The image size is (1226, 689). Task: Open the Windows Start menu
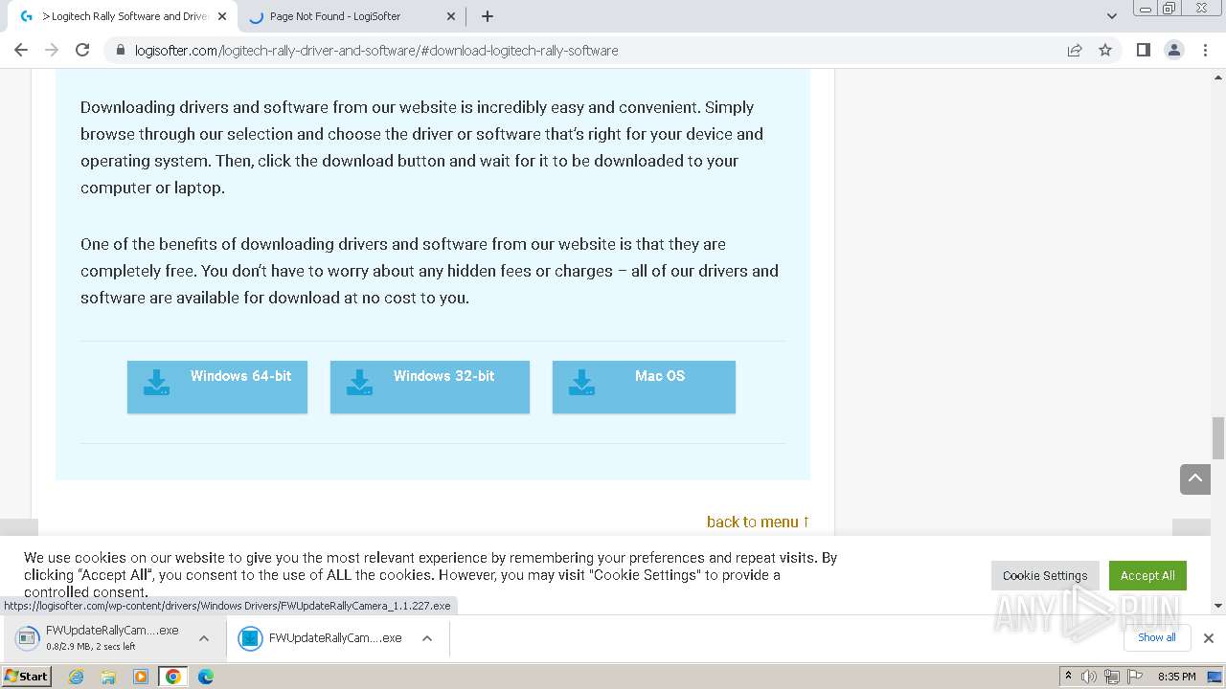[27, 677]
